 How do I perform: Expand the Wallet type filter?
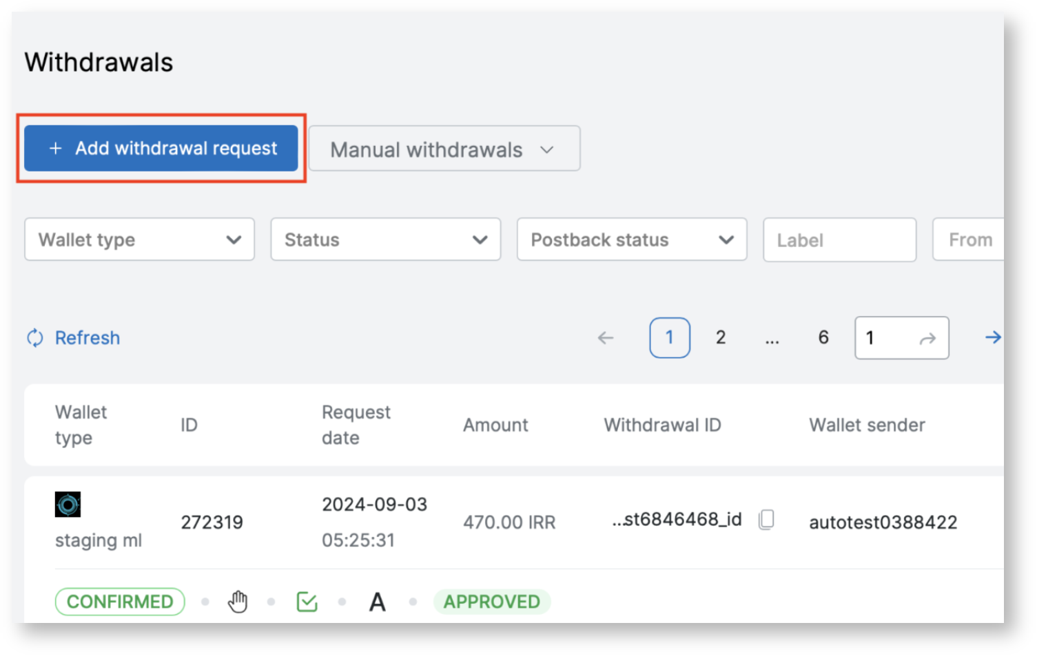pyautogui.click(x=139, y=240)
